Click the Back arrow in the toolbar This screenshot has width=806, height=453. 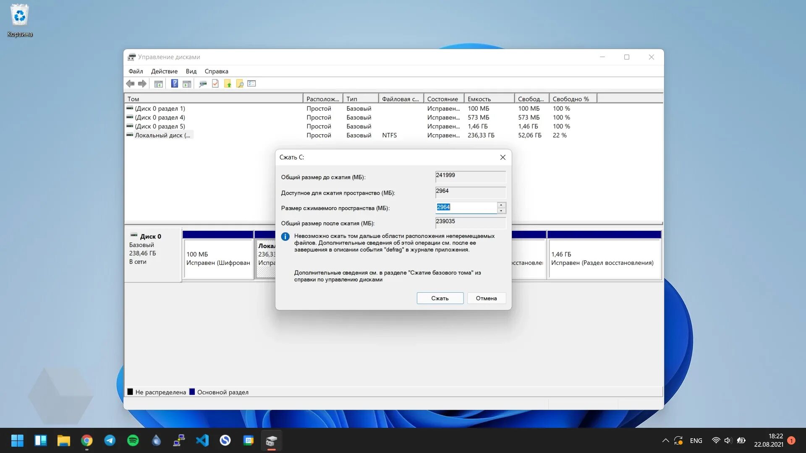(x=130, y=84)
